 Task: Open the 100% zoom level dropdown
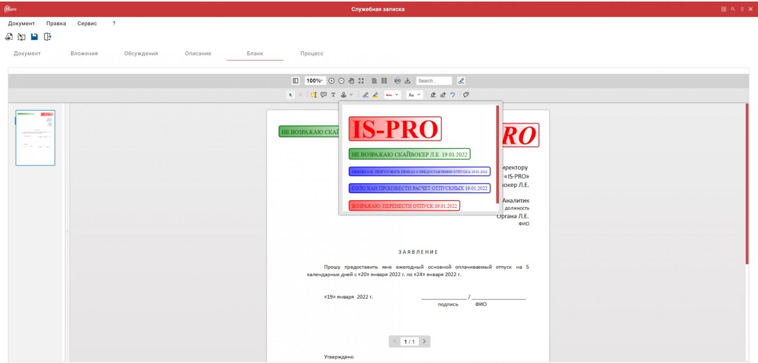(315, 81)
